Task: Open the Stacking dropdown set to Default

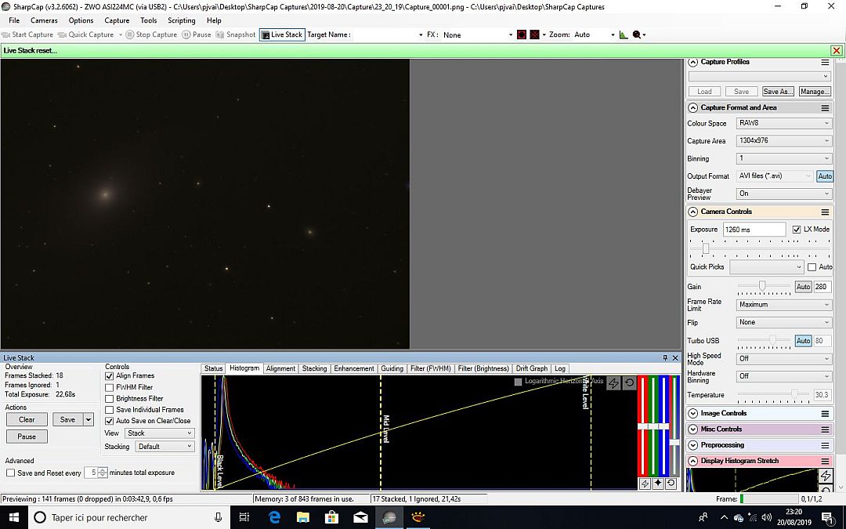Action: [x=164, y=445]
